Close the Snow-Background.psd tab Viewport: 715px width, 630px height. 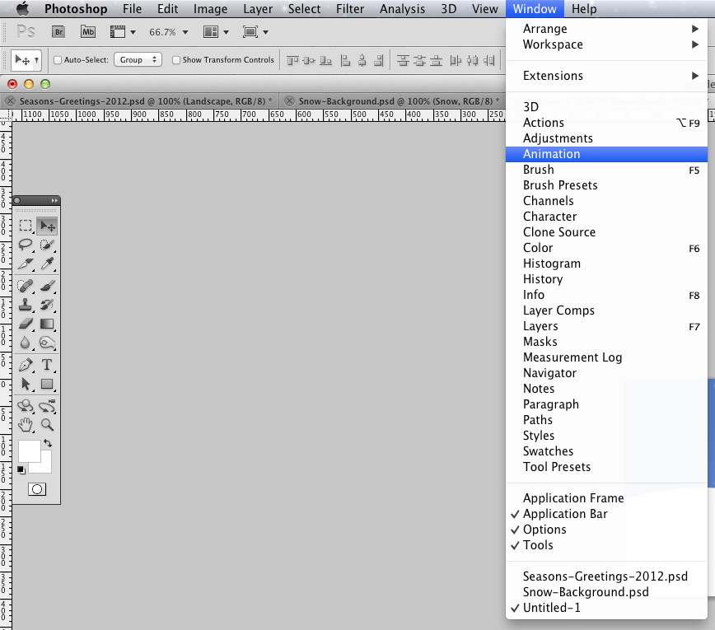click(290, 101)
